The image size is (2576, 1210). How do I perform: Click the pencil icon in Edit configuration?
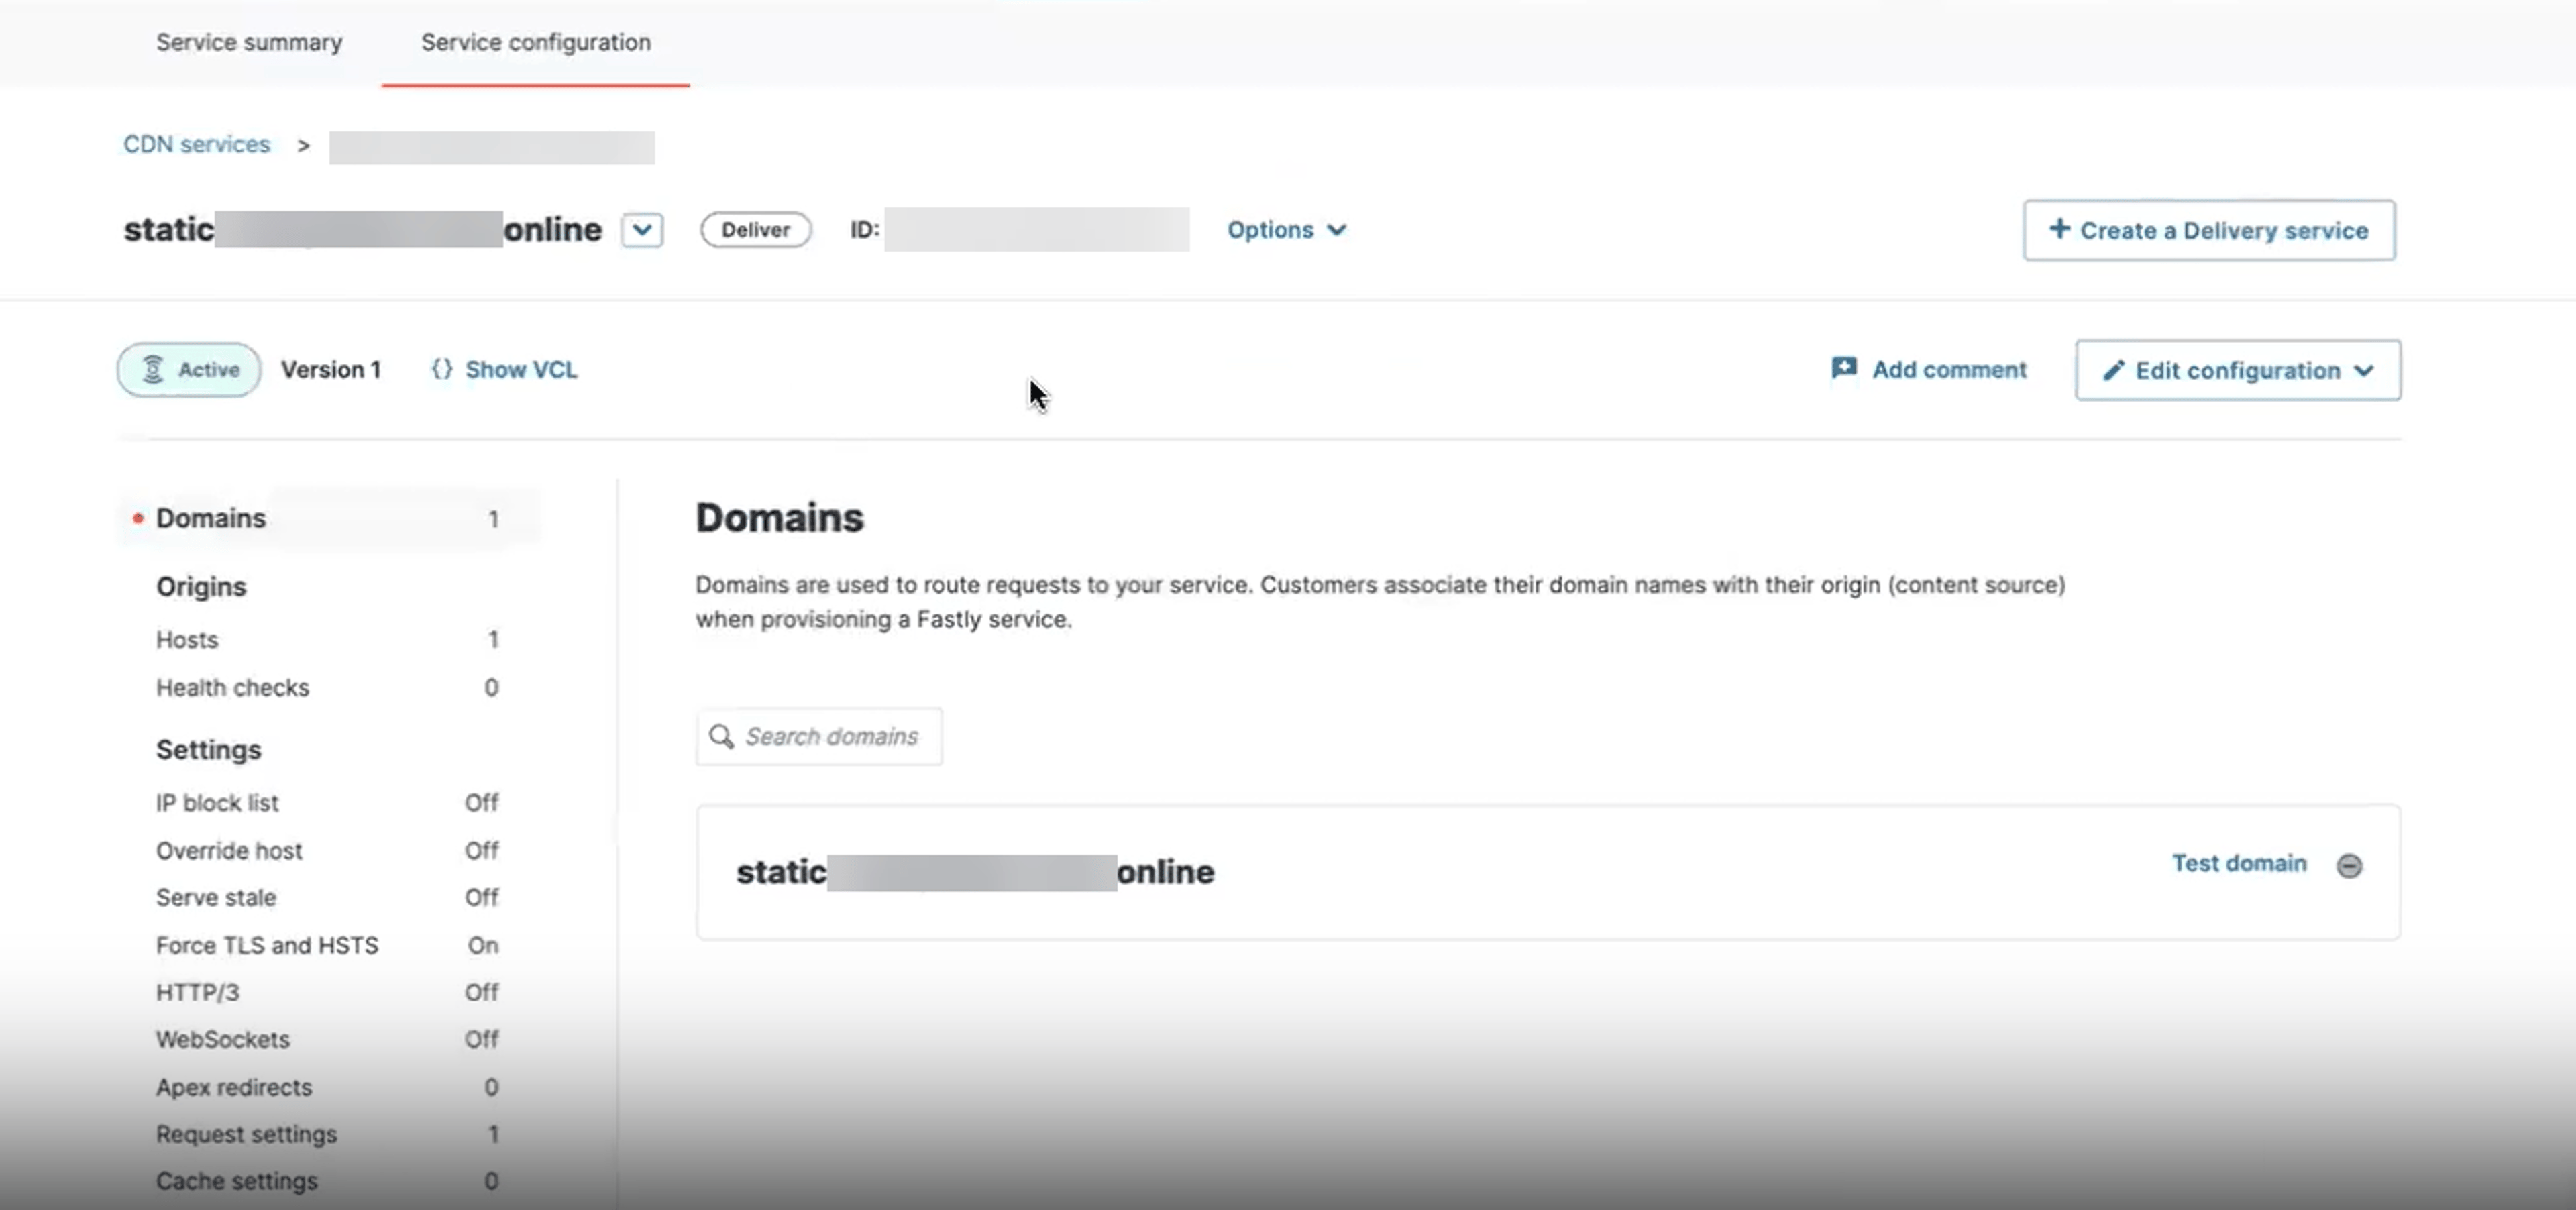[x=2113, y=371]
